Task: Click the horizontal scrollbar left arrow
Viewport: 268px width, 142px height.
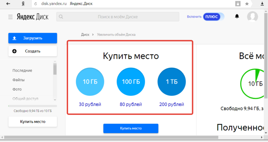Action: click(x=2, y=137)
